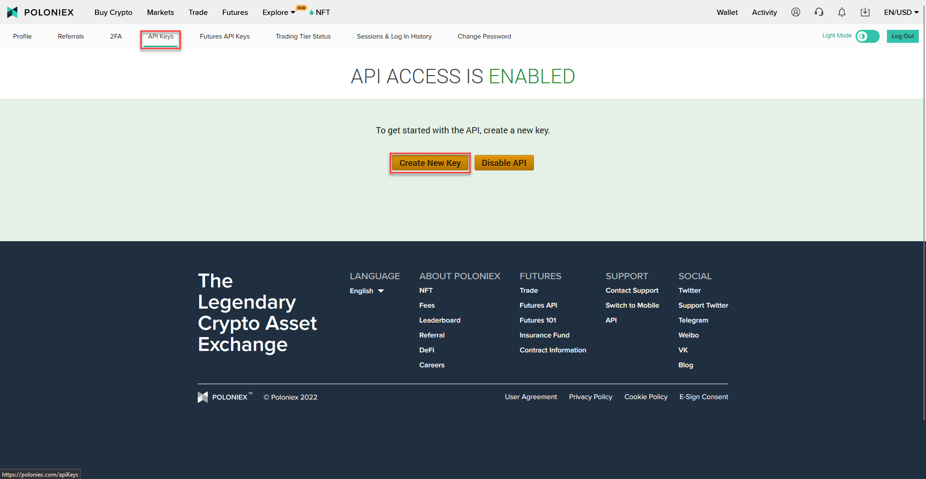Expand the English language dropdown

(366, 291)
